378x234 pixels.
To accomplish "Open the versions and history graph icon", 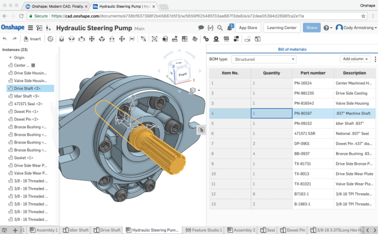I will (48, 28).
